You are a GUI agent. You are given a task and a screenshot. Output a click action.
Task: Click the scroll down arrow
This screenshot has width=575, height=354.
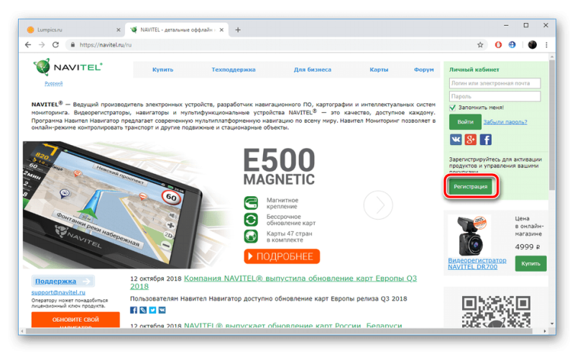552,324
